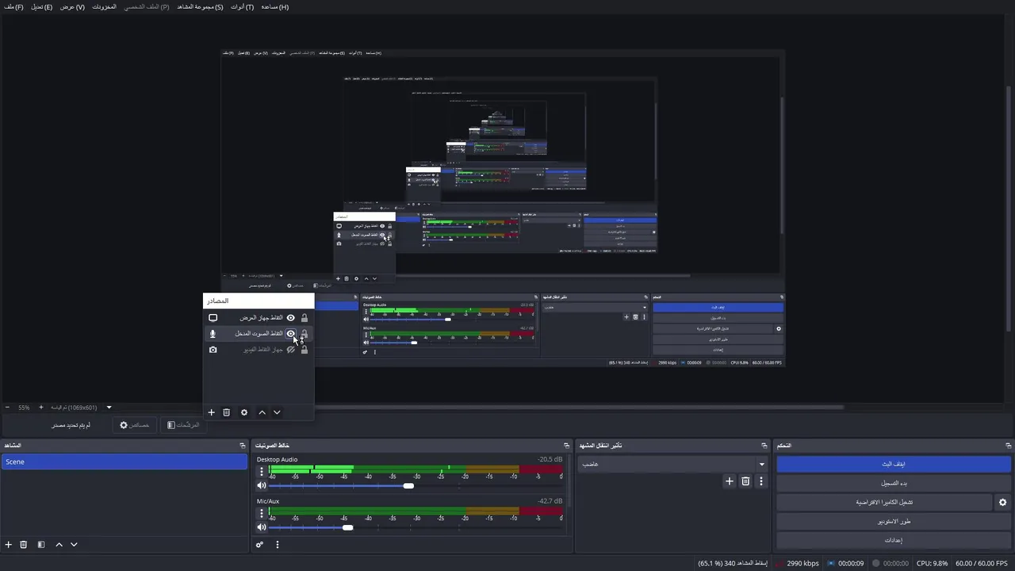Lock the التقاط الصوت المدخل source
1015x571 pixels.
point(304,334)
